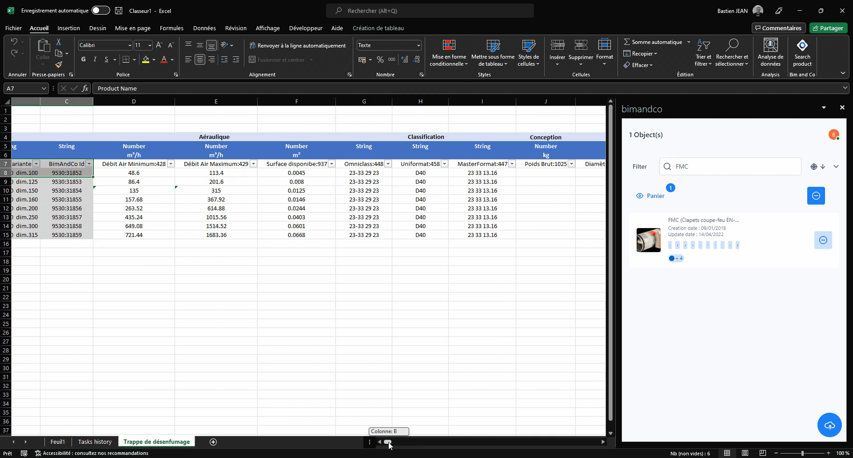This screenshot has height=458, width=853.
Task: Apply bold formatting with the G icon
Action: pos(83,59)
